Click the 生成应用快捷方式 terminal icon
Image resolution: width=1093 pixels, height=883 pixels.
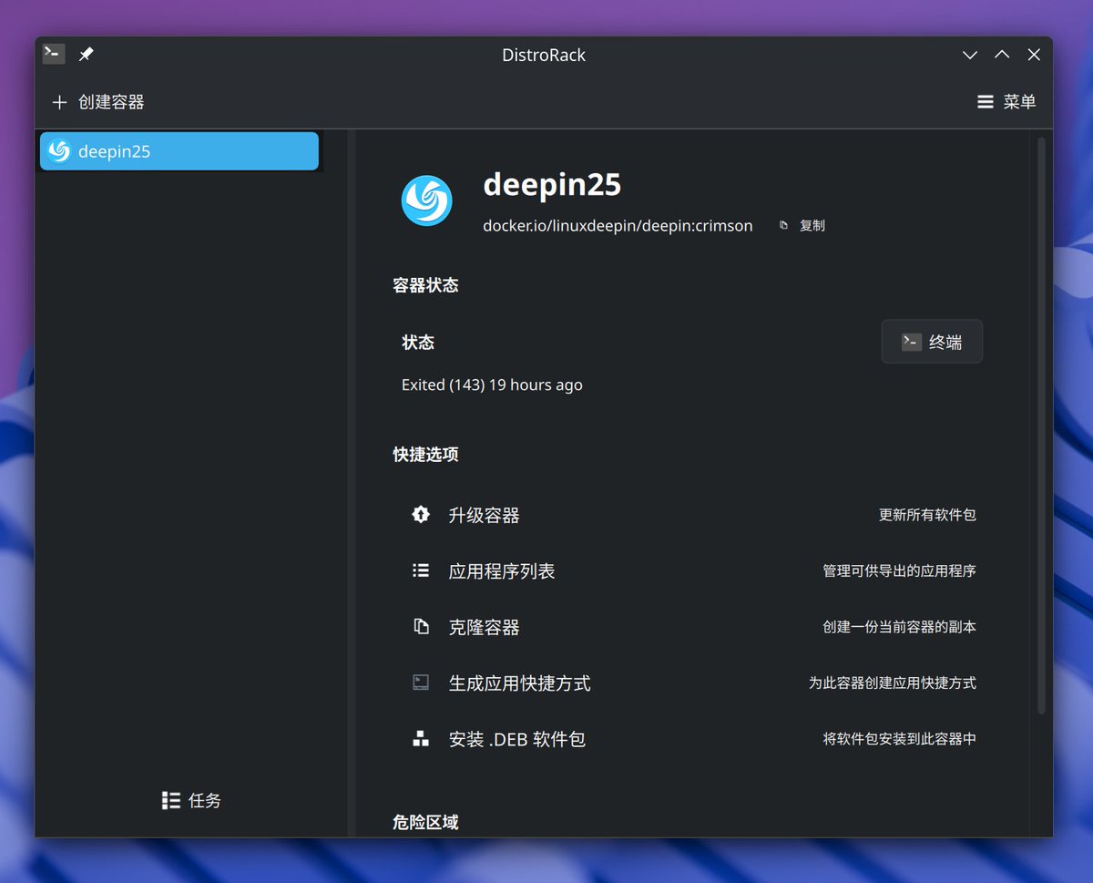[420, 683]
